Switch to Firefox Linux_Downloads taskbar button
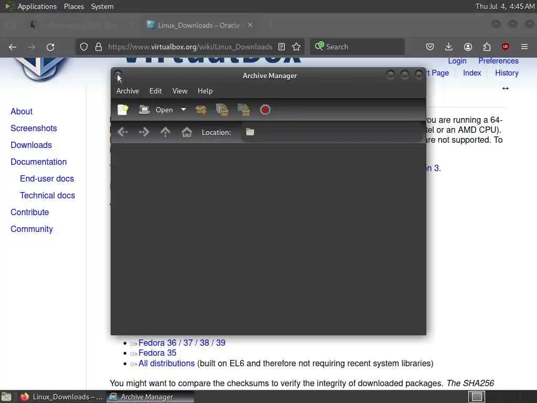The height and width of the screenshot is (403, 537). point(62,397)
